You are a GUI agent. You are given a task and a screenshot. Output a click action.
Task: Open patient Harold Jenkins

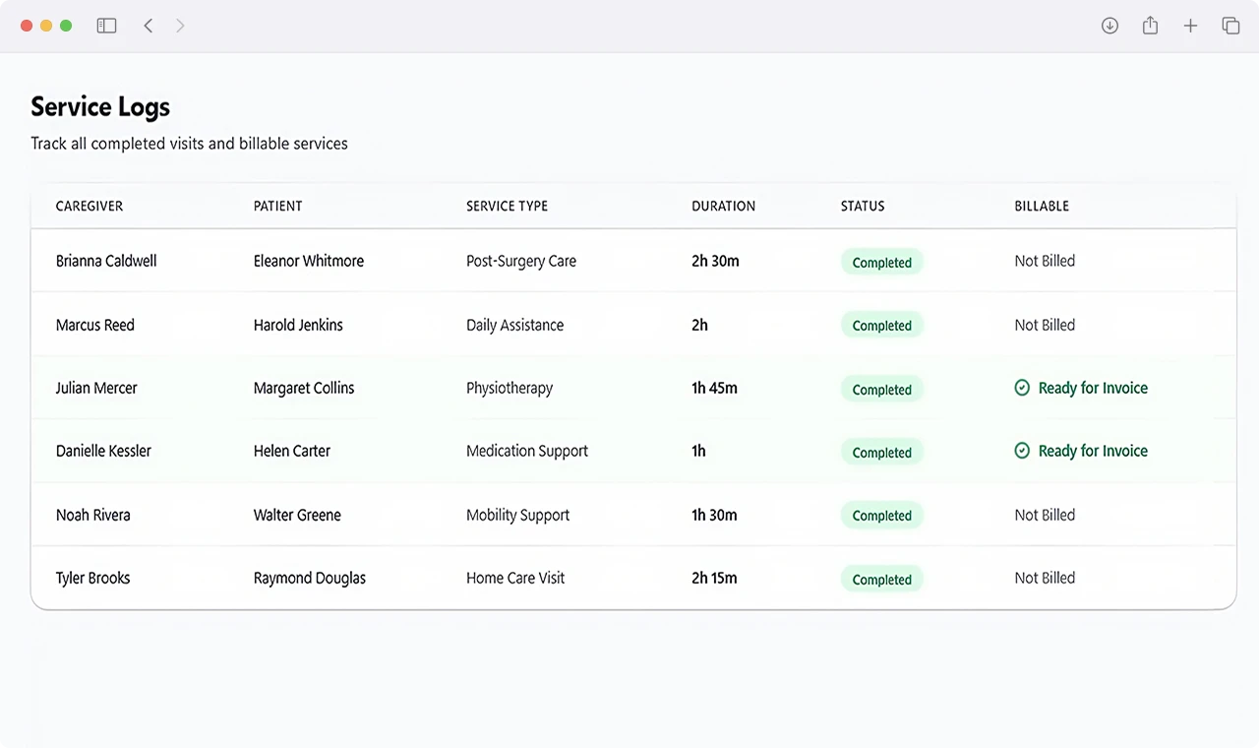(298, 325)
